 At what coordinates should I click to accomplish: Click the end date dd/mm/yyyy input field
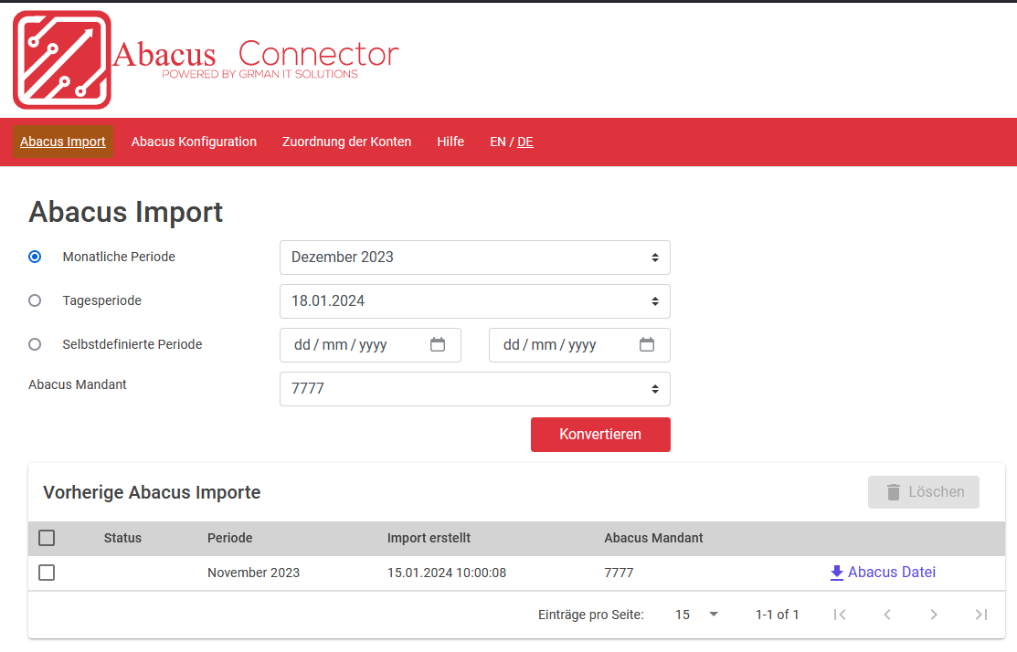[x=579, y=345]
